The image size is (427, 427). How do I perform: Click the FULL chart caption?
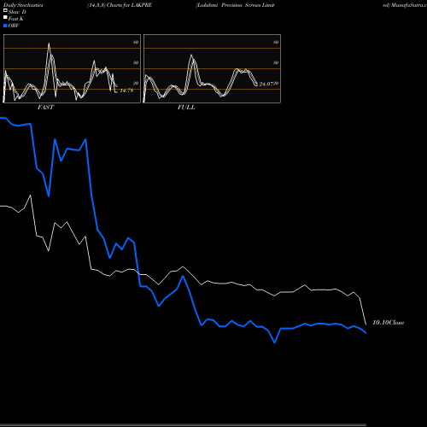[x=186, y=108]
